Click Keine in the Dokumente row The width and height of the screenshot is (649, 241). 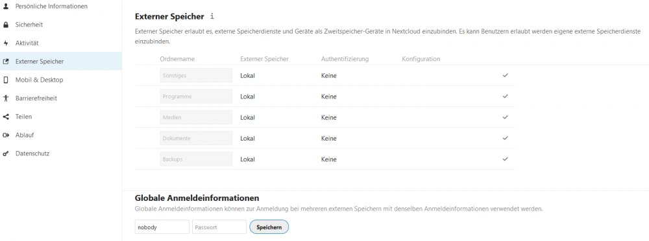(328, 138)
